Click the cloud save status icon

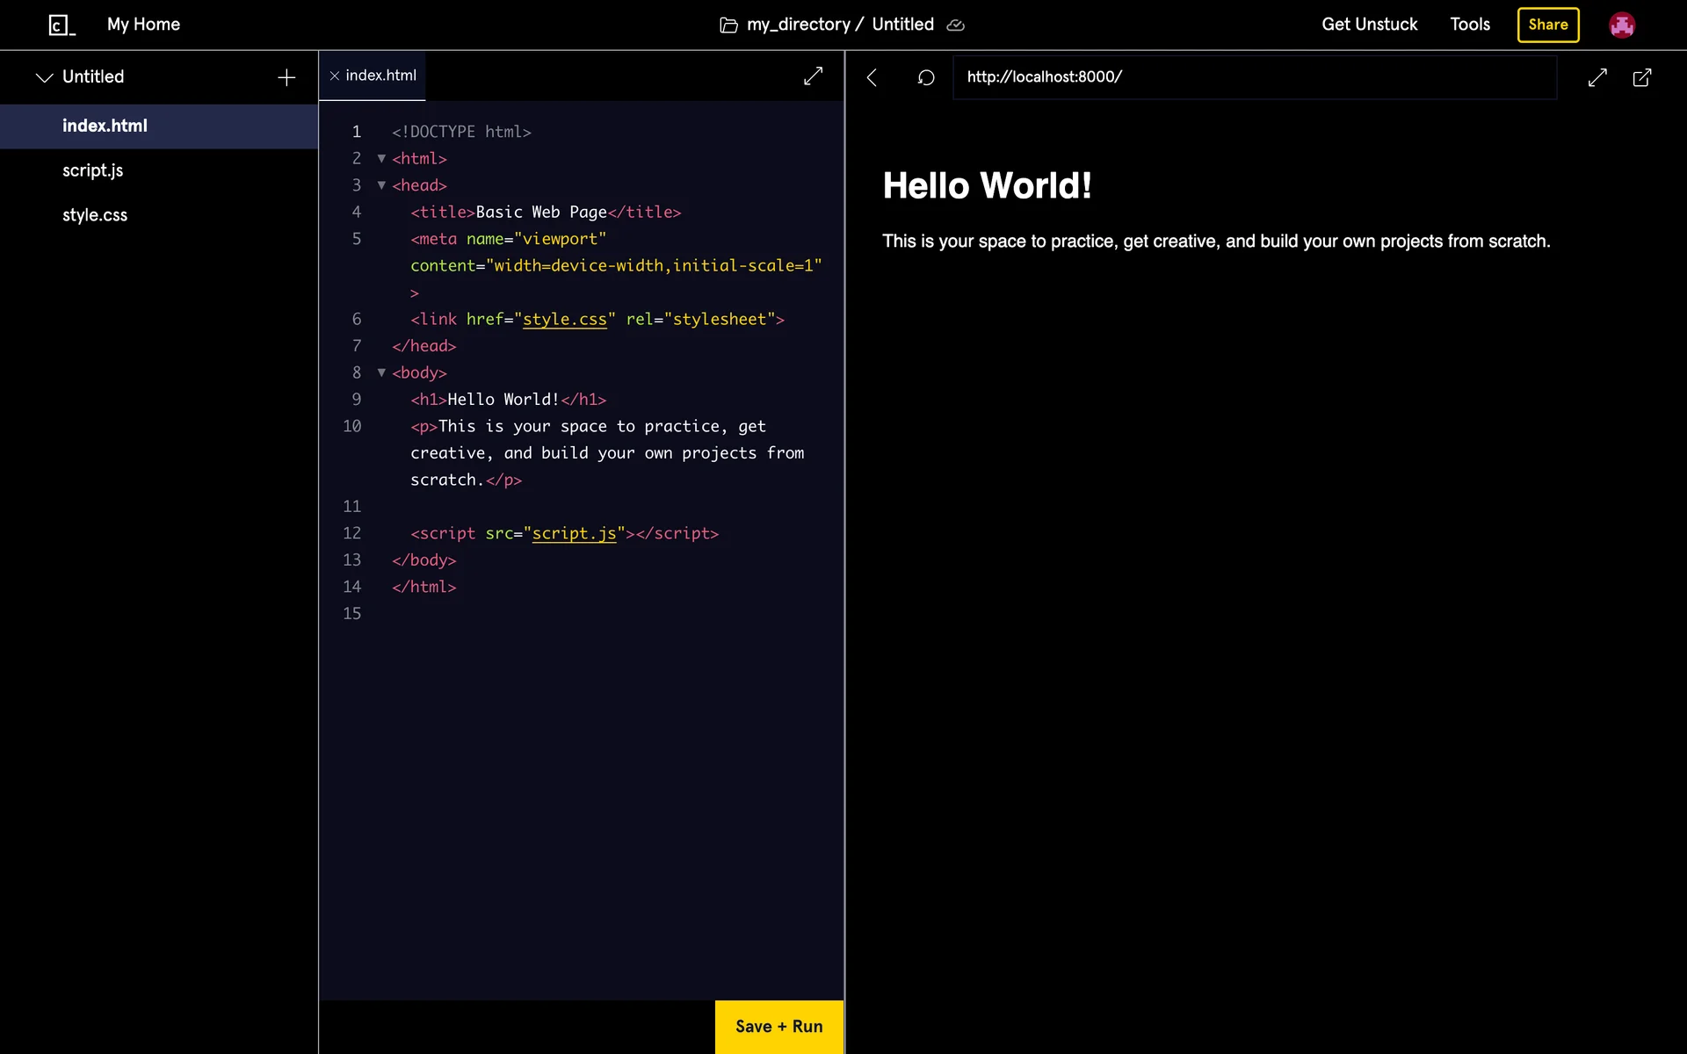coord(955,25)
